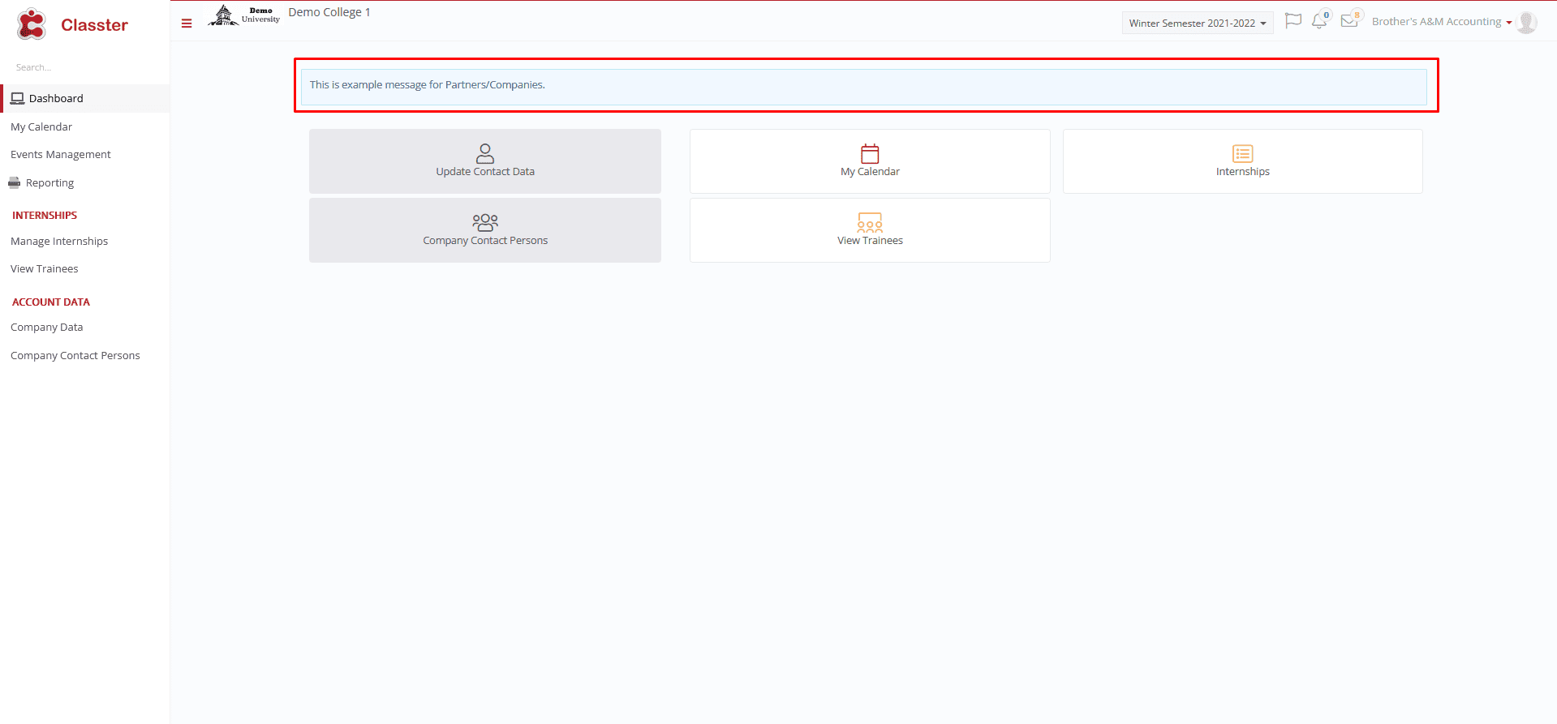Select Dashboard in the sidebar
Viewport: 1557px width, 724px height.
[85, 98]
